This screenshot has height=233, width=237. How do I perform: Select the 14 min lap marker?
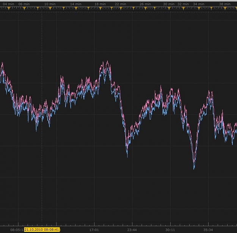coord(76,8)
